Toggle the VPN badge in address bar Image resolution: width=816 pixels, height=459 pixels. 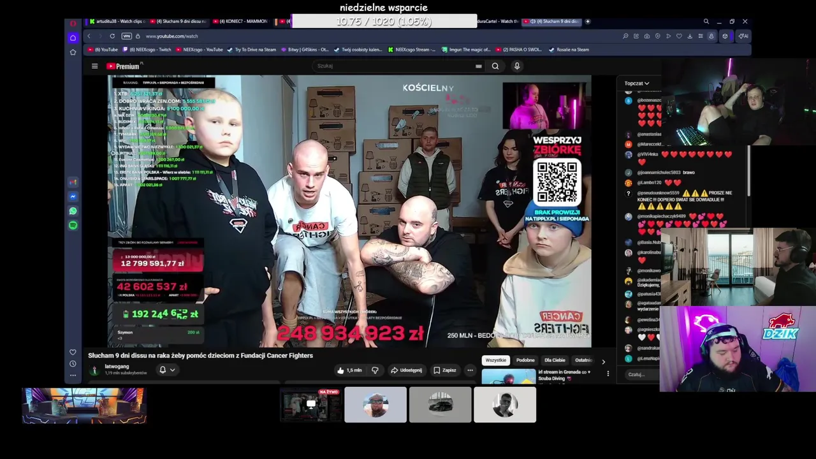pos(126,36)
